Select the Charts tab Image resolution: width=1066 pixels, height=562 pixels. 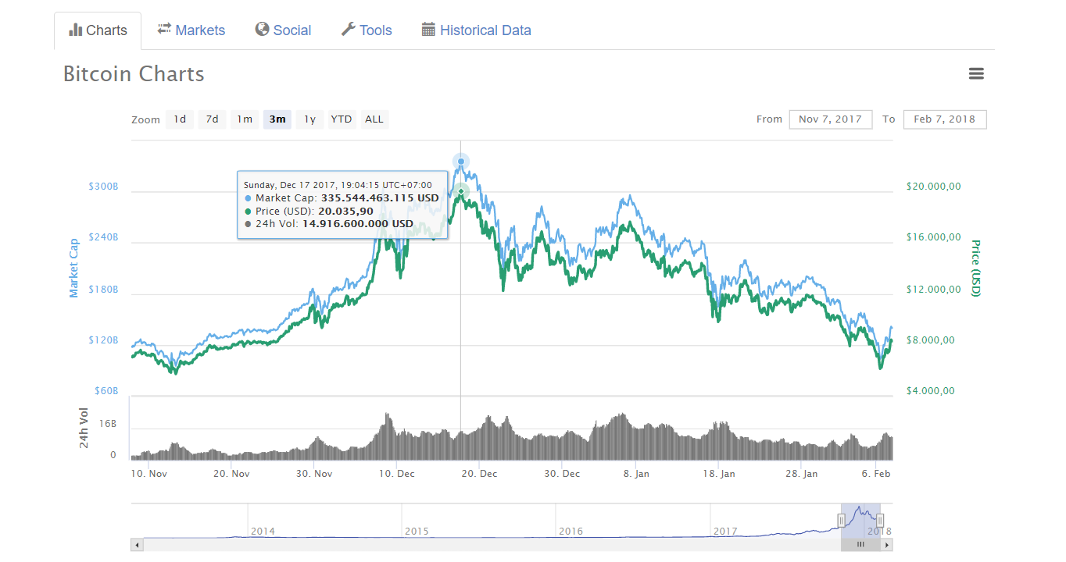click(98, 30)
